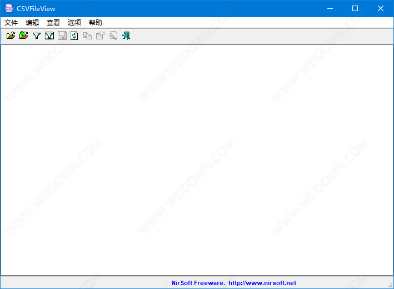Open the display filter funnel icon

[37, 36]
